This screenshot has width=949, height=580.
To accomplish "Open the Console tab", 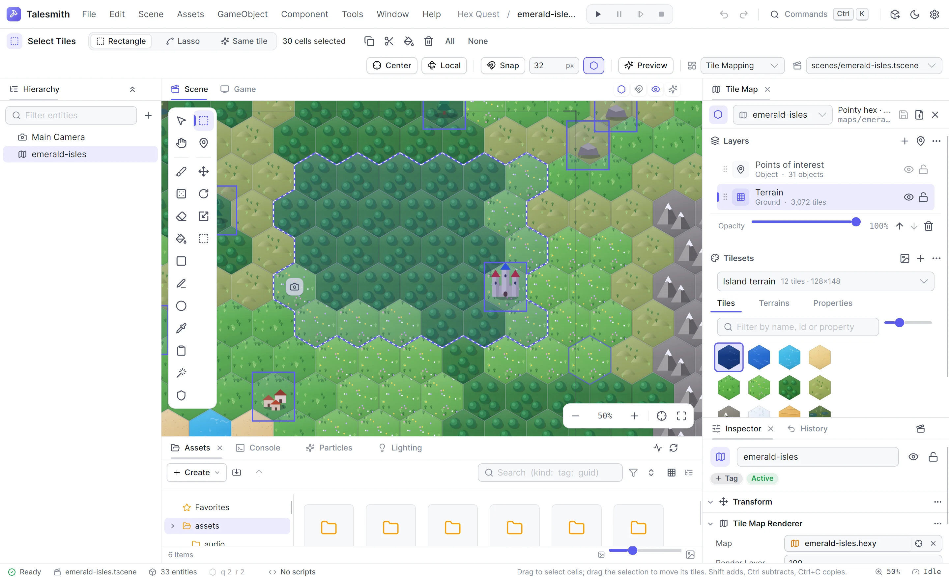I will pos(258,448).
